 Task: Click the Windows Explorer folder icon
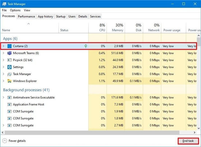[x=10, y=81]
